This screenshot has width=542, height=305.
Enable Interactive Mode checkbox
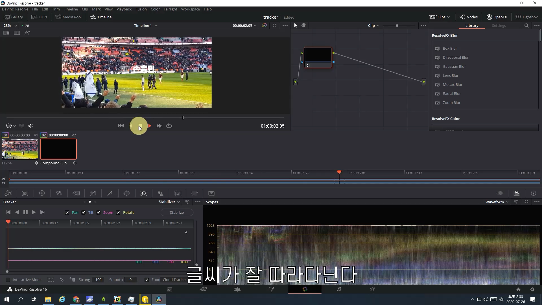point(8,280)
